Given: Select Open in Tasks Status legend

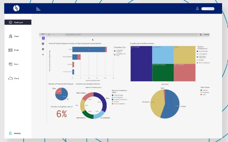Looking at the screenshot, I should (203, 95).
